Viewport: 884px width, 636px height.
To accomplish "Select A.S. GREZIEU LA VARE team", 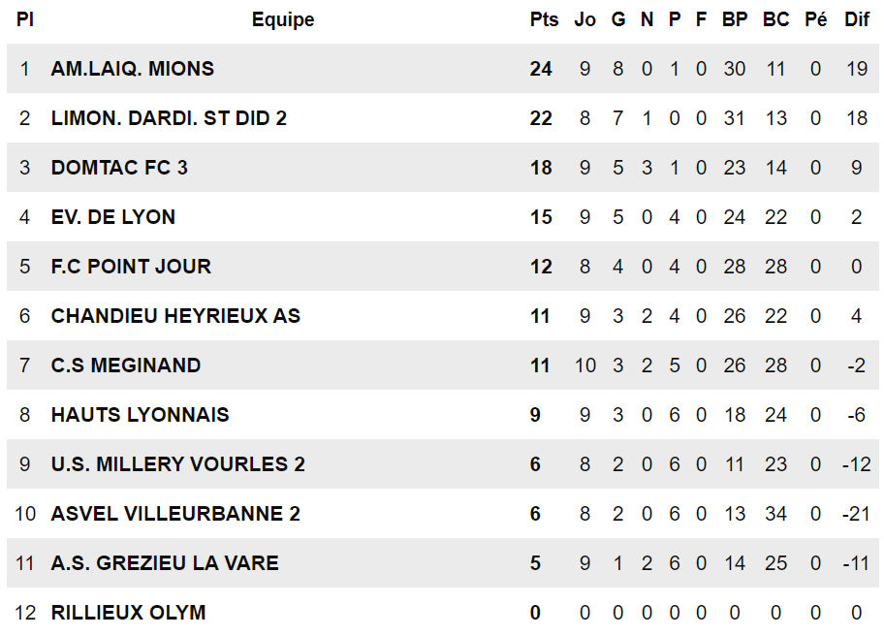I will (165, 562).
